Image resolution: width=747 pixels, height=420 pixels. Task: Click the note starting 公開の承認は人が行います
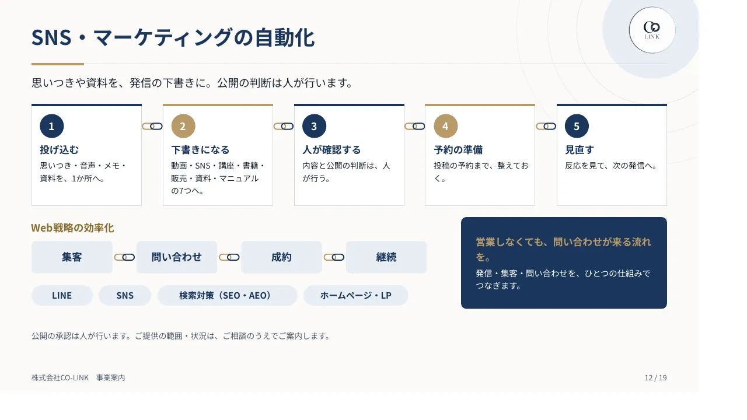[181, 336]
